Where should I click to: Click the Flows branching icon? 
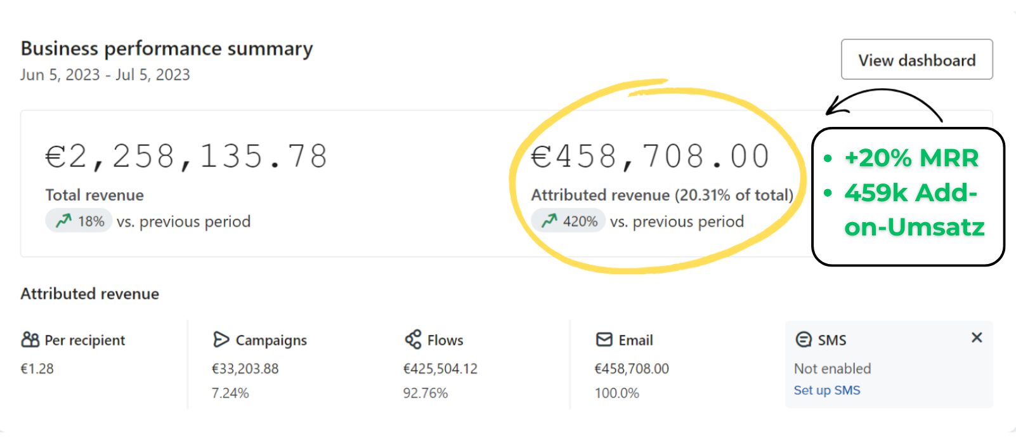pos(413,340)
